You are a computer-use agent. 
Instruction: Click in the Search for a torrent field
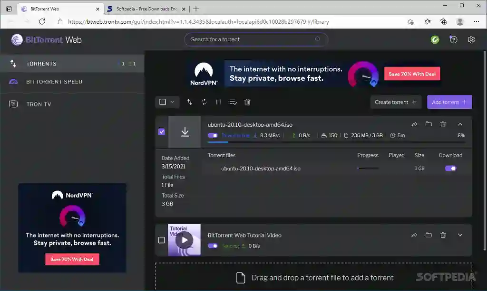(x=256, y=39)
